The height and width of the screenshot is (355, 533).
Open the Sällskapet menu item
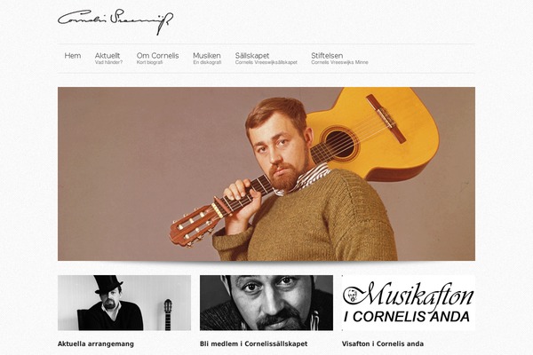[252, 55]
